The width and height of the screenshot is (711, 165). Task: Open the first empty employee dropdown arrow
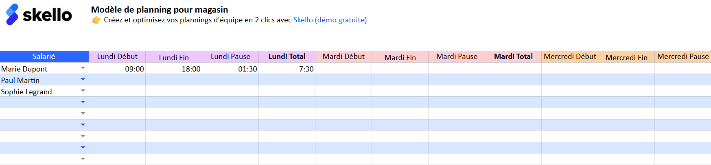tap(83, 102)
